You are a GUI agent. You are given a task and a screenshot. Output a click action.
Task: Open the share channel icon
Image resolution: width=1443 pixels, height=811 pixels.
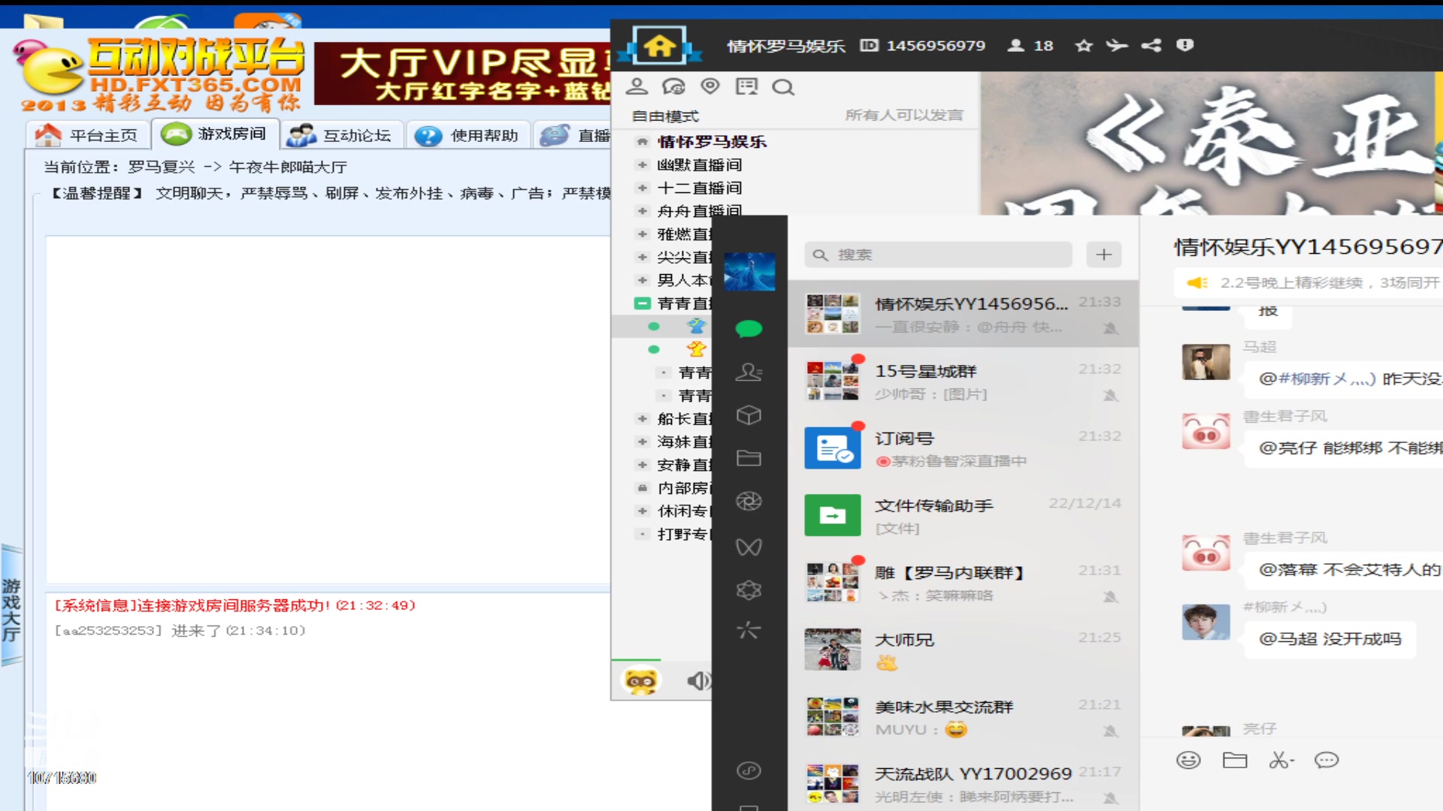click(1151, 46)
